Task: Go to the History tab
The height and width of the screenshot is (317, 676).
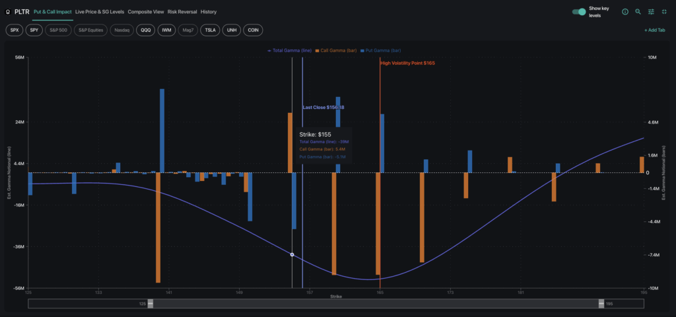Action: tap(209, 12)
